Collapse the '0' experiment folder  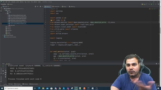6,13
